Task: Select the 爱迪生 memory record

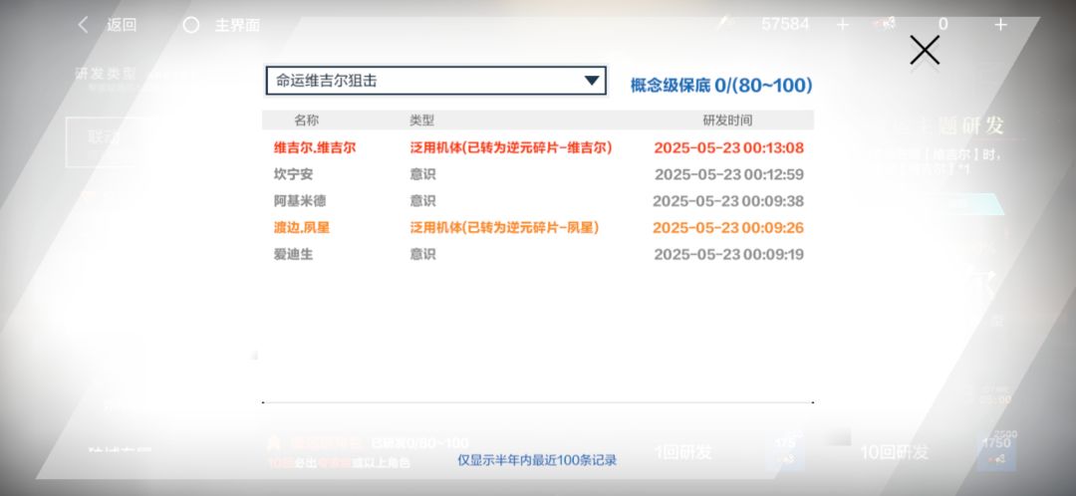Action: pyautogui.click(x=538, y=255)
